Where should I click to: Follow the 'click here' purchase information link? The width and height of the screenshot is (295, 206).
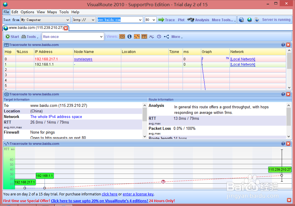[109, 194]
